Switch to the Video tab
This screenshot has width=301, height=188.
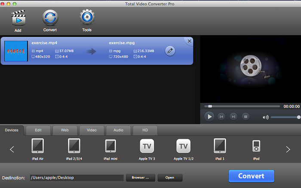coord(92,130)
